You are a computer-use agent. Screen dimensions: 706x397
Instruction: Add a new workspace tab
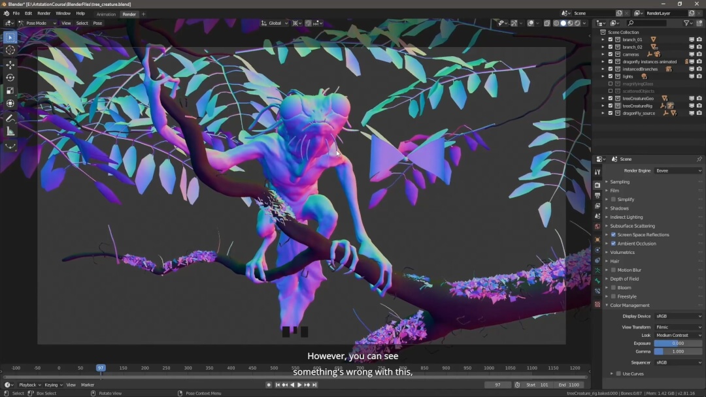(144, 14)
